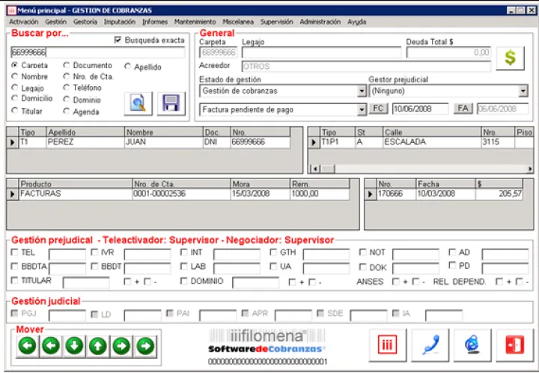Click the green dollar sign button

[x=510, y=58]
